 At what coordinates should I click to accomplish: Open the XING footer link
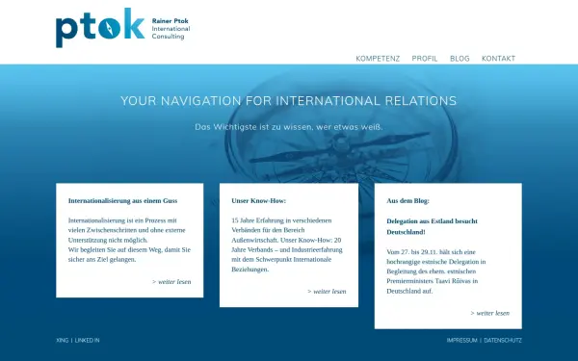pos(63,341)
